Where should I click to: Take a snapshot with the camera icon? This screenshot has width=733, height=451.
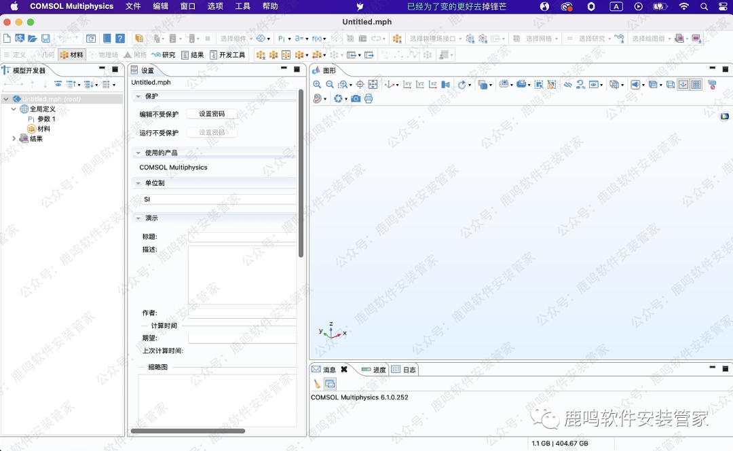[356, 99]
